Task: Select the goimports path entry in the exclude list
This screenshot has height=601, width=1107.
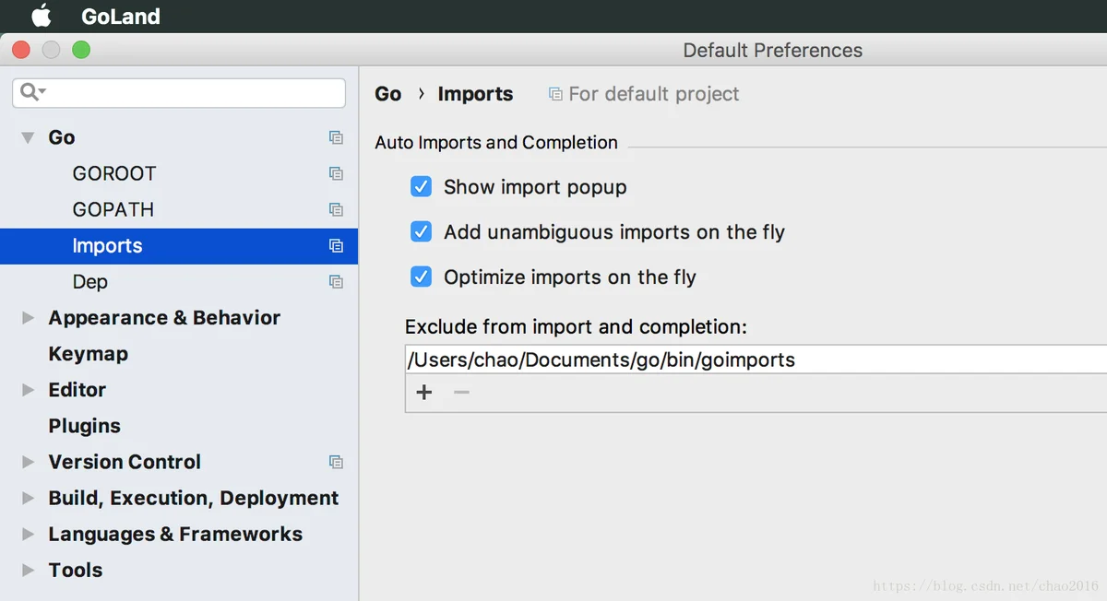Action: [x=601, y=359]
